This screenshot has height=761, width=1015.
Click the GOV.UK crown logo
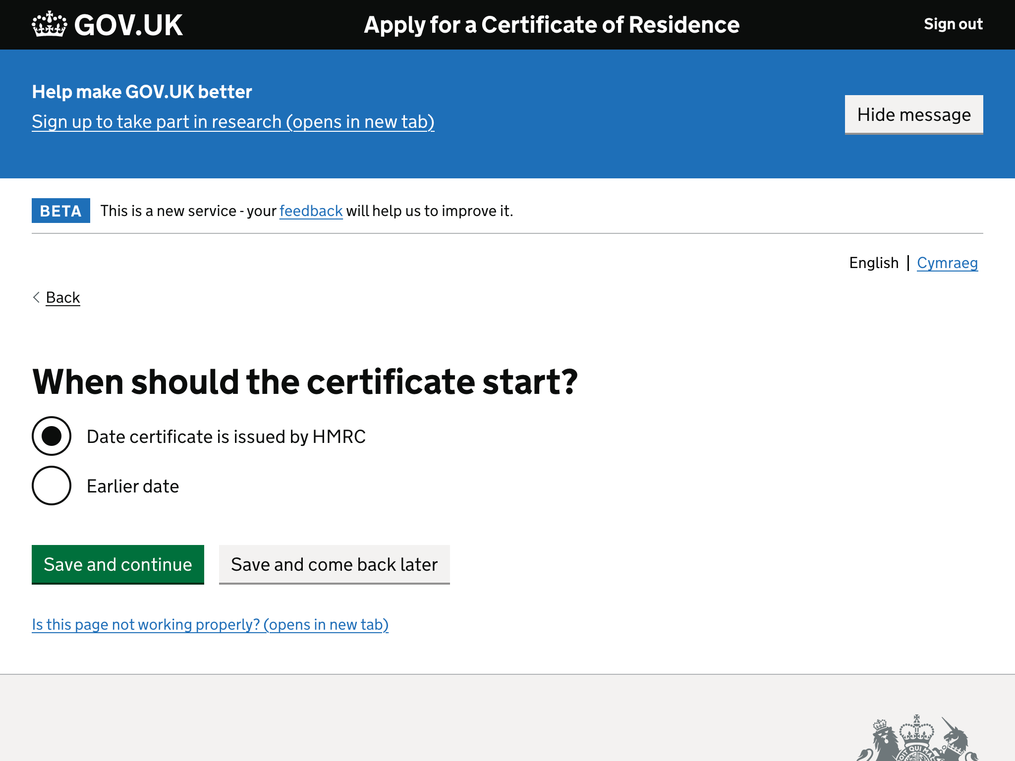(49, 24)
